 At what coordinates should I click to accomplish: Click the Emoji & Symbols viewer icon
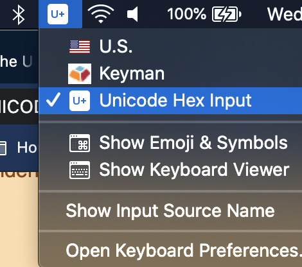point(80,143)
